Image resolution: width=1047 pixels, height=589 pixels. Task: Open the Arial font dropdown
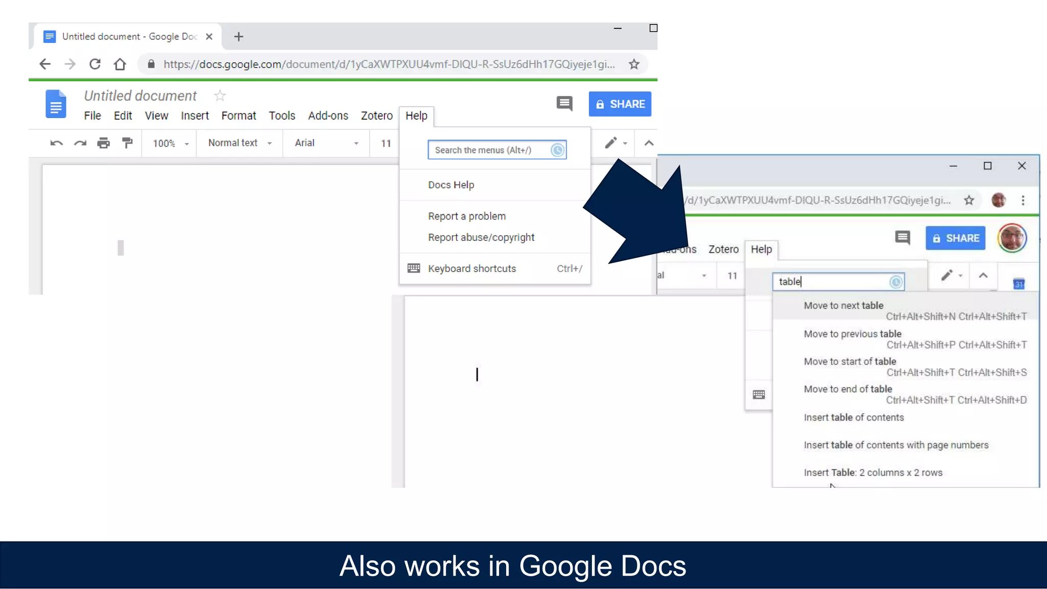point(326,143)
